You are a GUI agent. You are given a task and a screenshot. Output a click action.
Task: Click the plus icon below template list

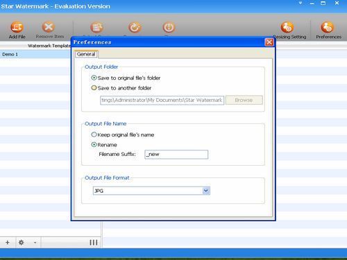(8, 243)
